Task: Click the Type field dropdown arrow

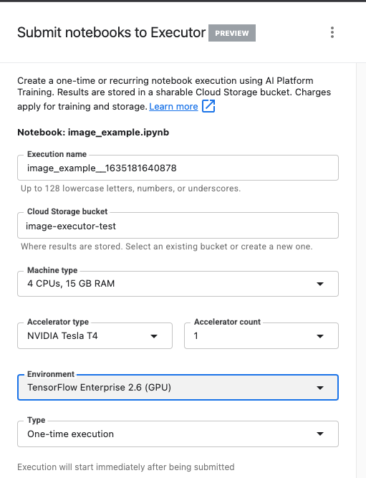Action: (x=319, y=434)
